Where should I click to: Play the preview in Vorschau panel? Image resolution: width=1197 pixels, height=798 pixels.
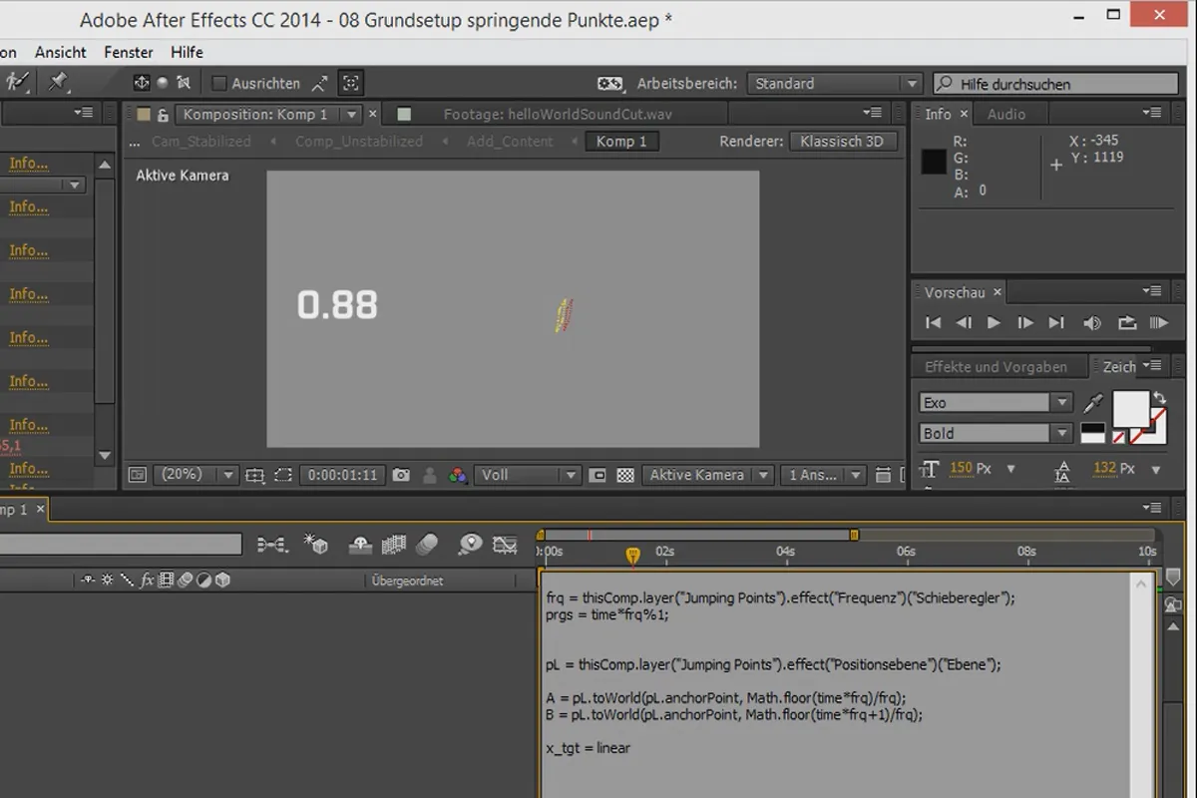[x=994, y=322]
